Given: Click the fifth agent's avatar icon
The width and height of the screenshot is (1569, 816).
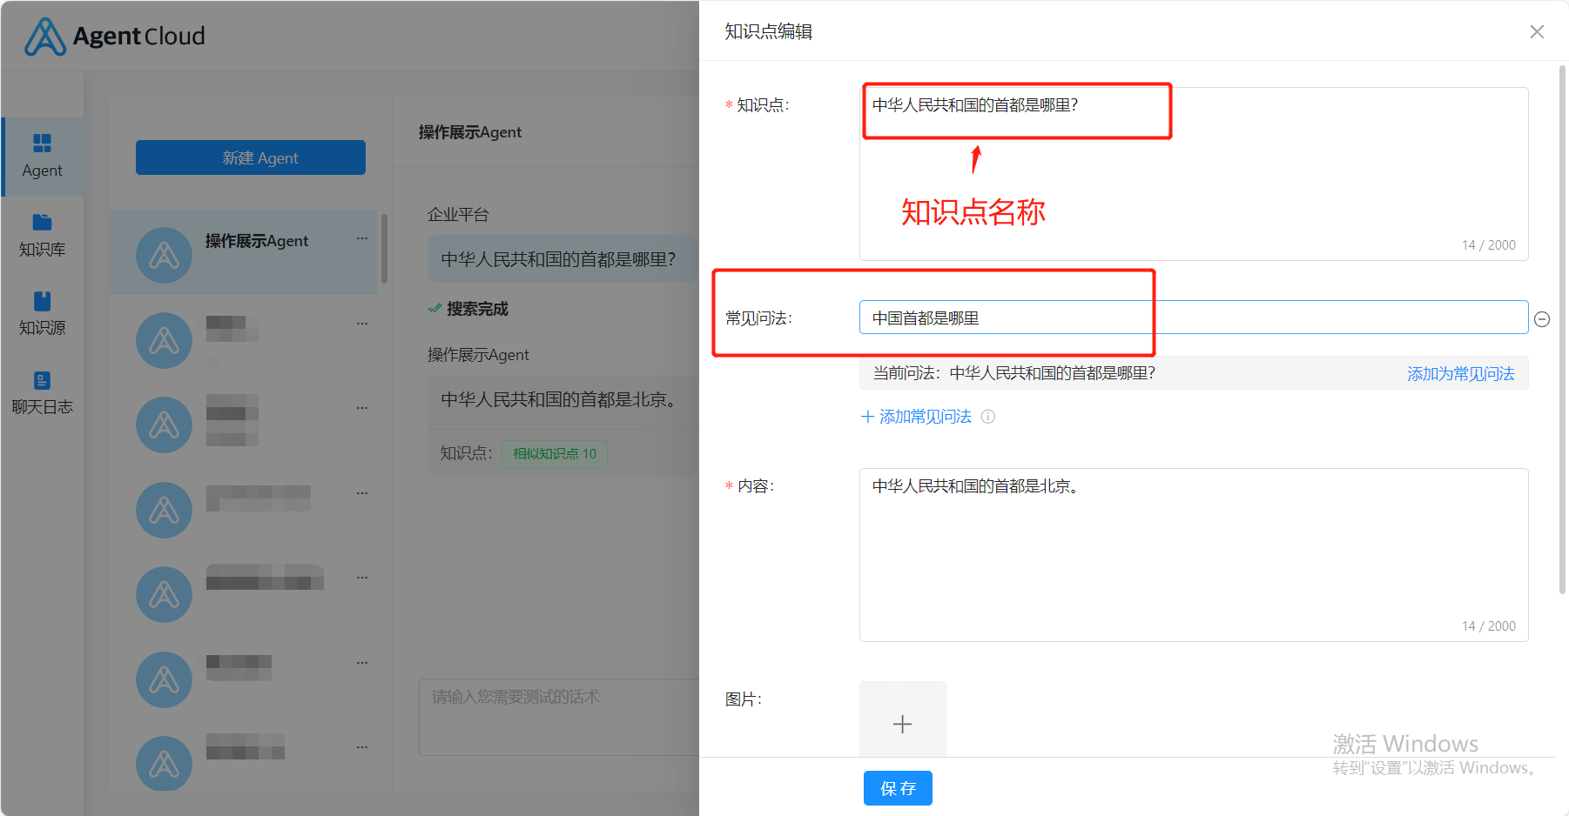Looking at the screenshot, I should pos(164,594).
